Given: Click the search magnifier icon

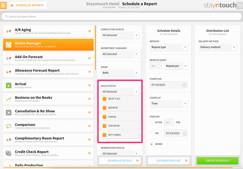Looking at the screenshot, I should click(x=6, y=16).
